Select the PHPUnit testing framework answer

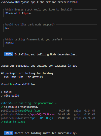coord(11,43)
